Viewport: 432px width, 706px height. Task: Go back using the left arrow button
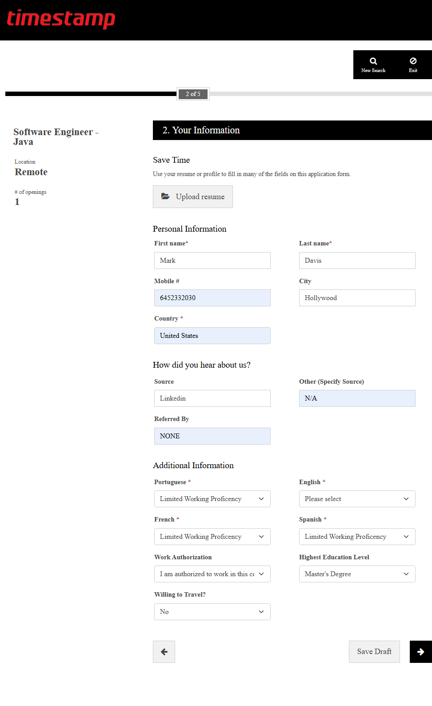tap(164, 652)
